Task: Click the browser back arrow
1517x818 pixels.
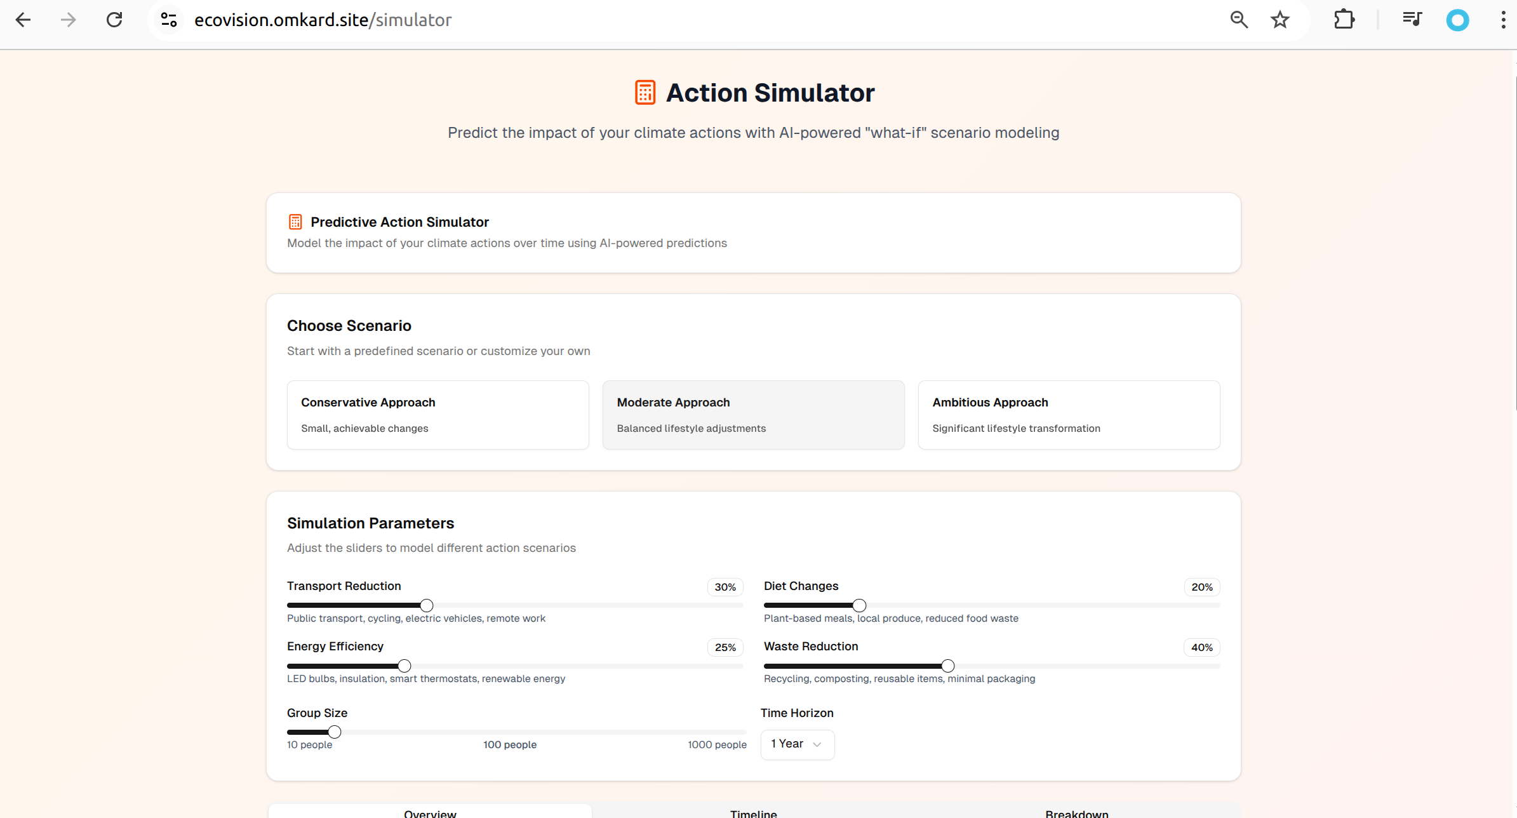Action: [x=23, y=20]
